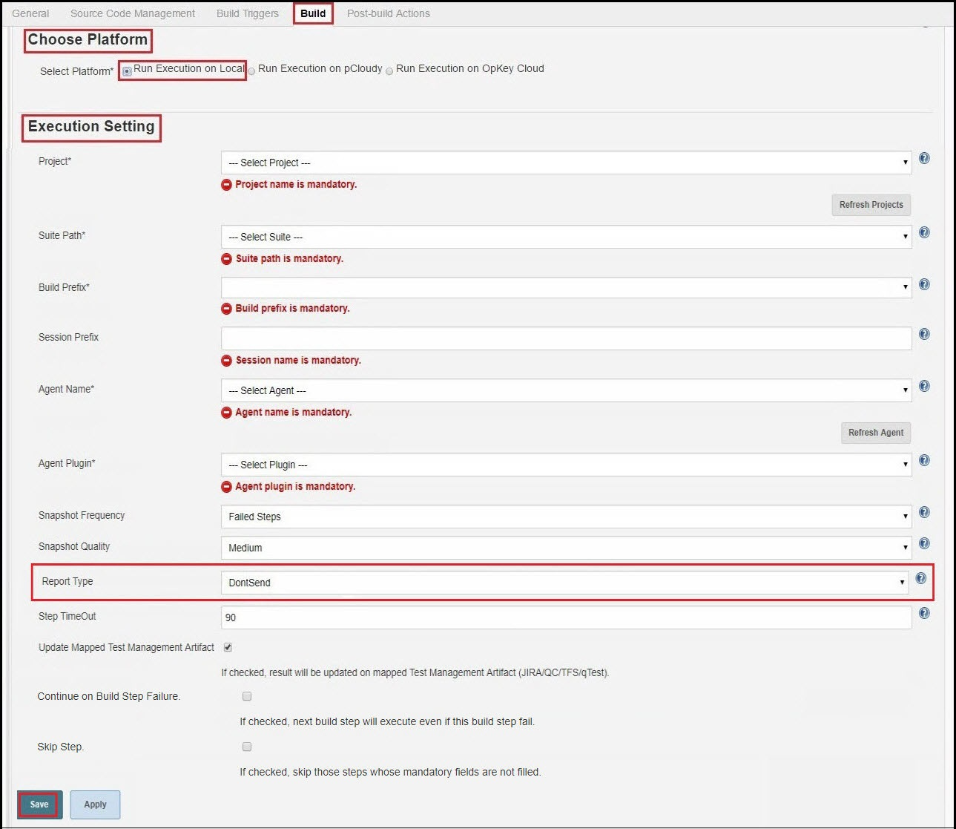Open Snapshot Quality dropdown showing Medium
956x829 pixels.
coord(567,548)
